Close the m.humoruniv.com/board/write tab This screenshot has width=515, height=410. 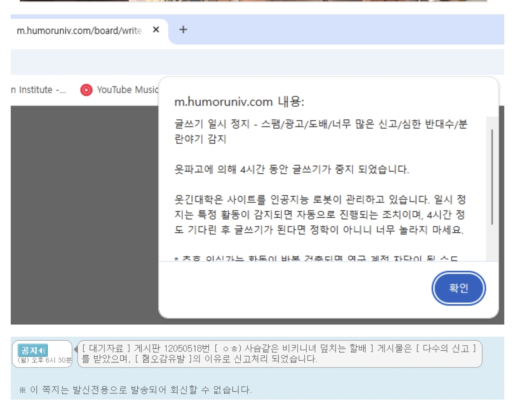coord(156,30)
